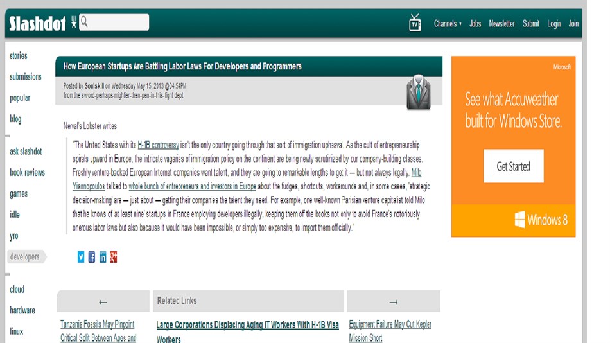Image resolution: width=610 pixels, height=343 pixels.
Task: Open Tanzania Fossils May Pinpoint story link
Action: coord(98,325)
